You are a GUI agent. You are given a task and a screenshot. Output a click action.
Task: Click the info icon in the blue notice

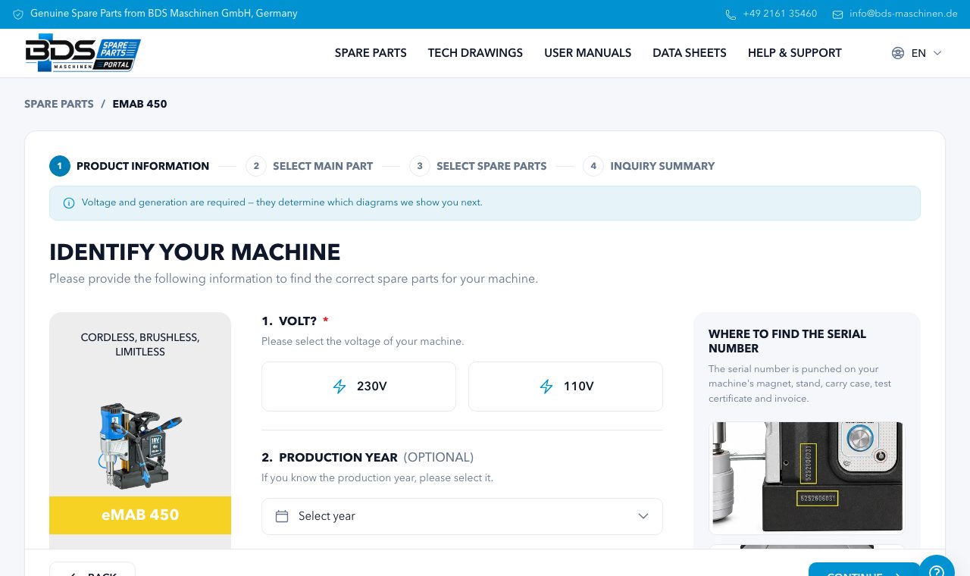pos(69,203)
